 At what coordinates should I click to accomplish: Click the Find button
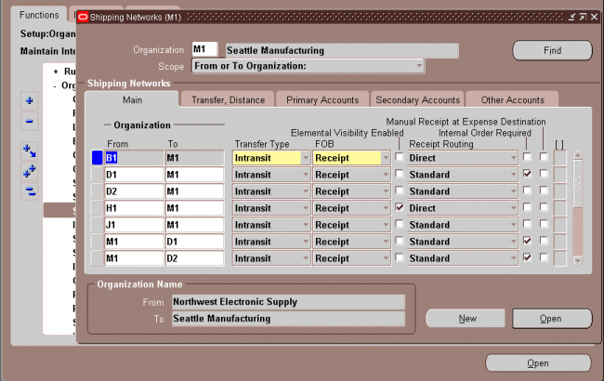coord(552,50)
